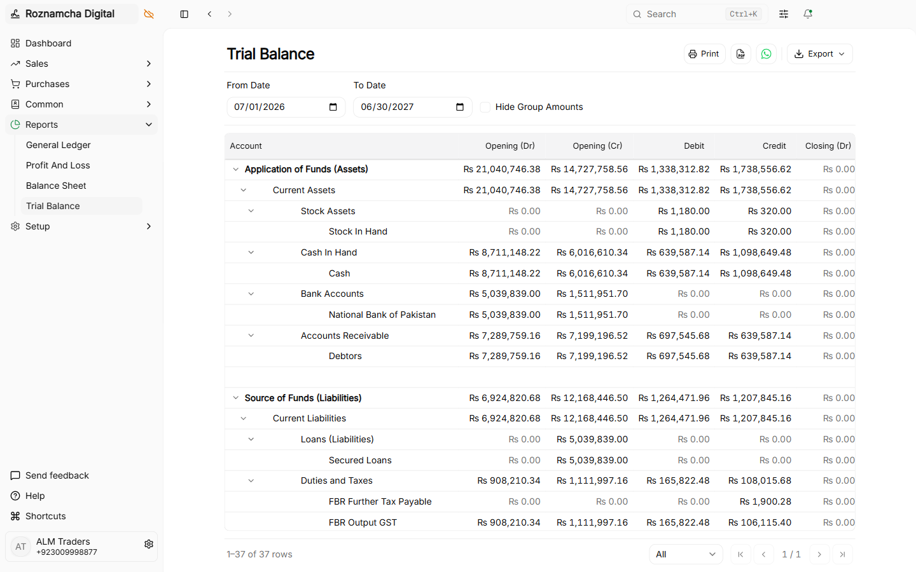Screen dimensions: 916x572
Task: Collapse the Reports menu chevron
Action: point(149,125)
